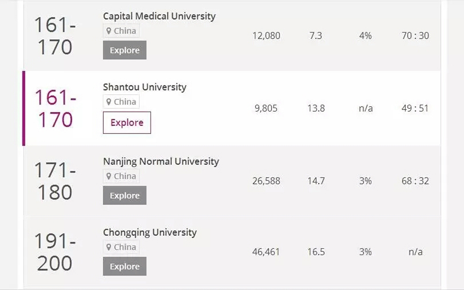Select China tag under Nanjing Normal University
The width and height of the screenshot is (464, 290).
point(121,176)
